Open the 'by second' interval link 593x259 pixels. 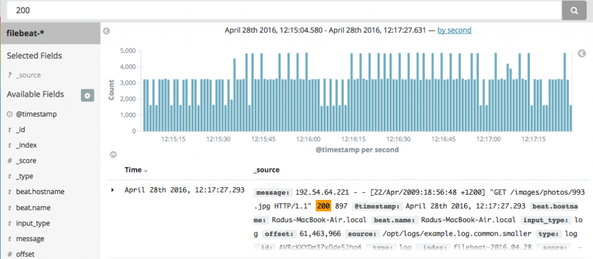454,30
